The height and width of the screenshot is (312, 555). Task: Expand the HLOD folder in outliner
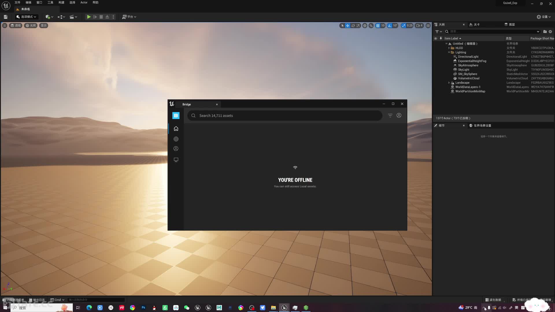tap(449, 48)
